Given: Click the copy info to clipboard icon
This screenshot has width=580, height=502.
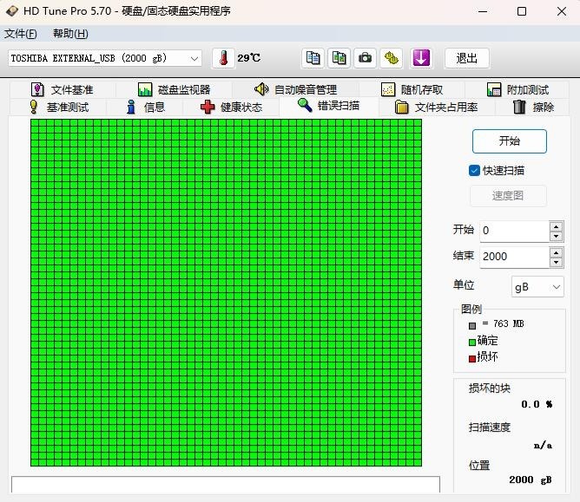Looking at the screenshot, I should click(x=313, y=58).
